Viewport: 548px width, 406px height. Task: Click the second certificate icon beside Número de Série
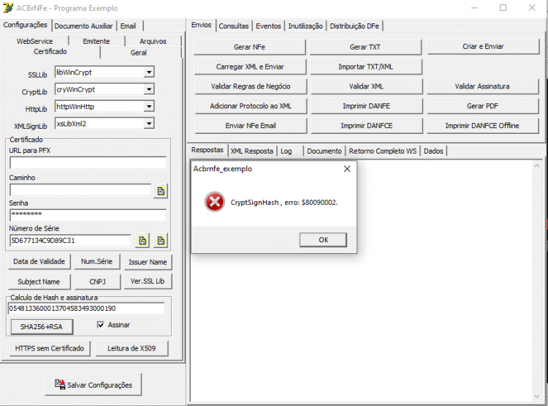tap(161, 241)
